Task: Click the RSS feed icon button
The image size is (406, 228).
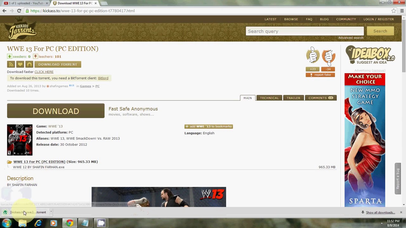Action: tap(11, 64)
